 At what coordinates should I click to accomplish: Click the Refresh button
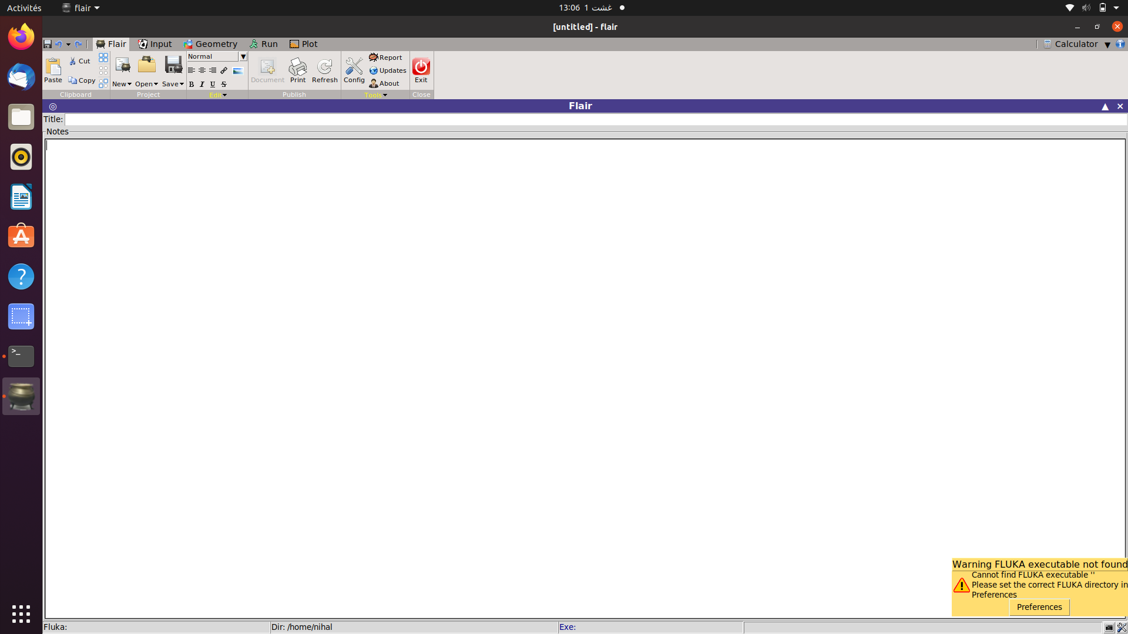325,70
